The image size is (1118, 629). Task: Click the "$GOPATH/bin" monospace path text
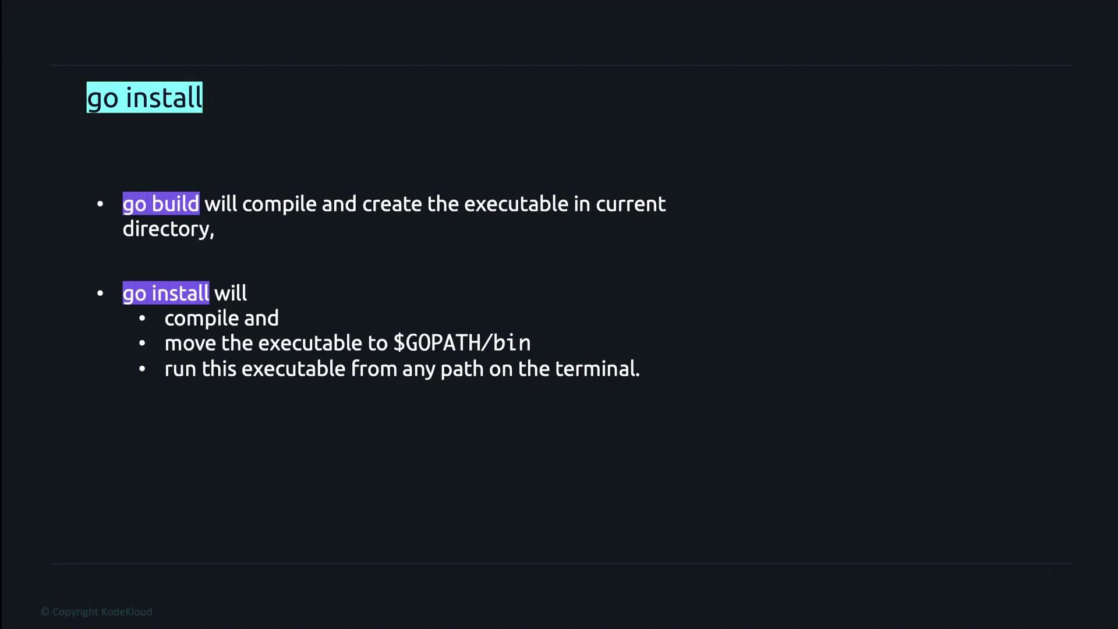click(462, 343)
